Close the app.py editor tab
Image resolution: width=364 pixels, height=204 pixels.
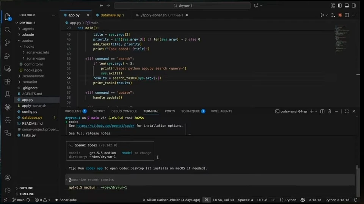(88, 15)
